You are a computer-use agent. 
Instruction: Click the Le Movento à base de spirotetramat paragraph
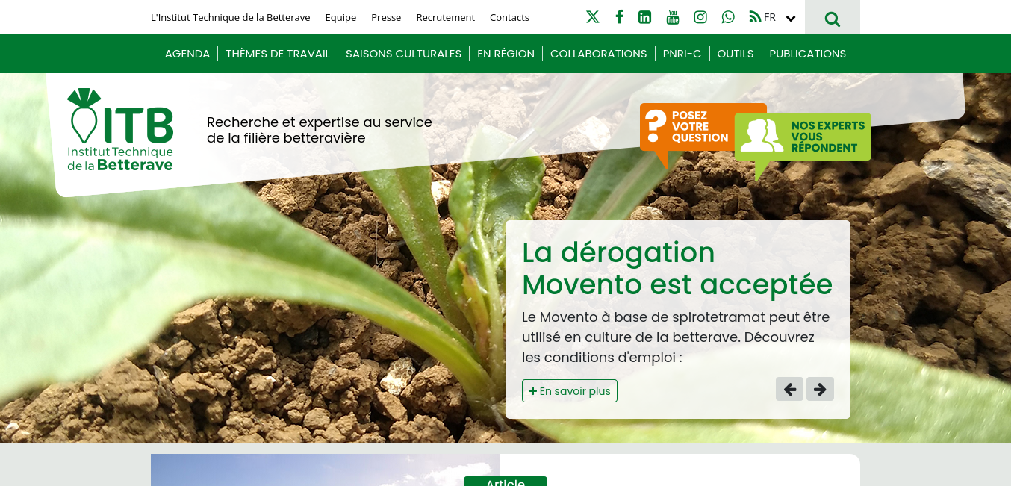click(676, 337)
